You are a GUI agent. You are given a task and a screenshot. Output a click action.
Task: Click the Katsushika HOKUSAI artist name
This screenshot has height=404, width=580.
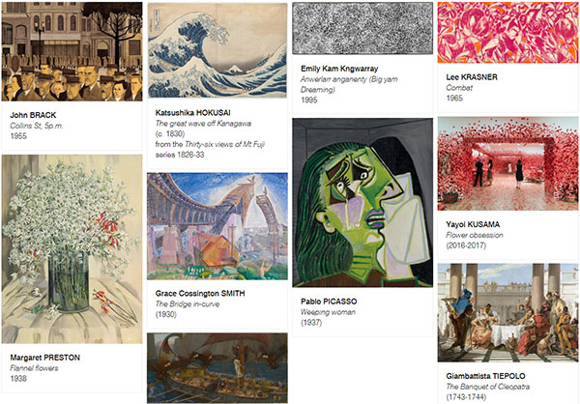192,112
